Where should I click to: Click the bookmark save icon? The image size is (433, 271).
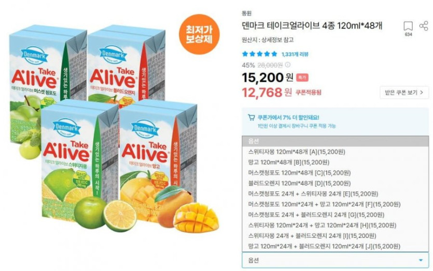coord(408,26)
